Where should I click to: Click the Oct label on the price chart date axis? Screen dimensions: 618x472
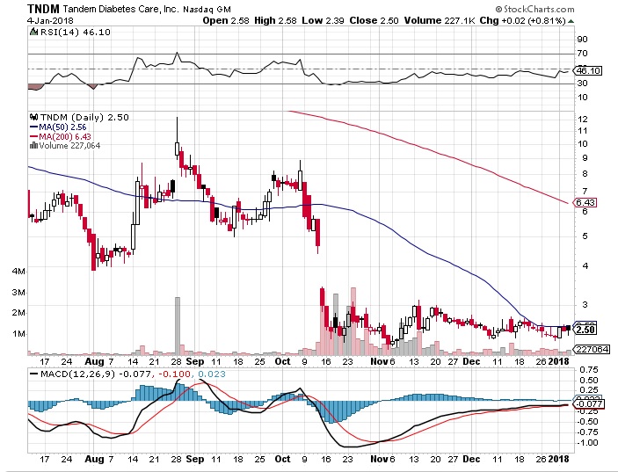tap(282, 361)
